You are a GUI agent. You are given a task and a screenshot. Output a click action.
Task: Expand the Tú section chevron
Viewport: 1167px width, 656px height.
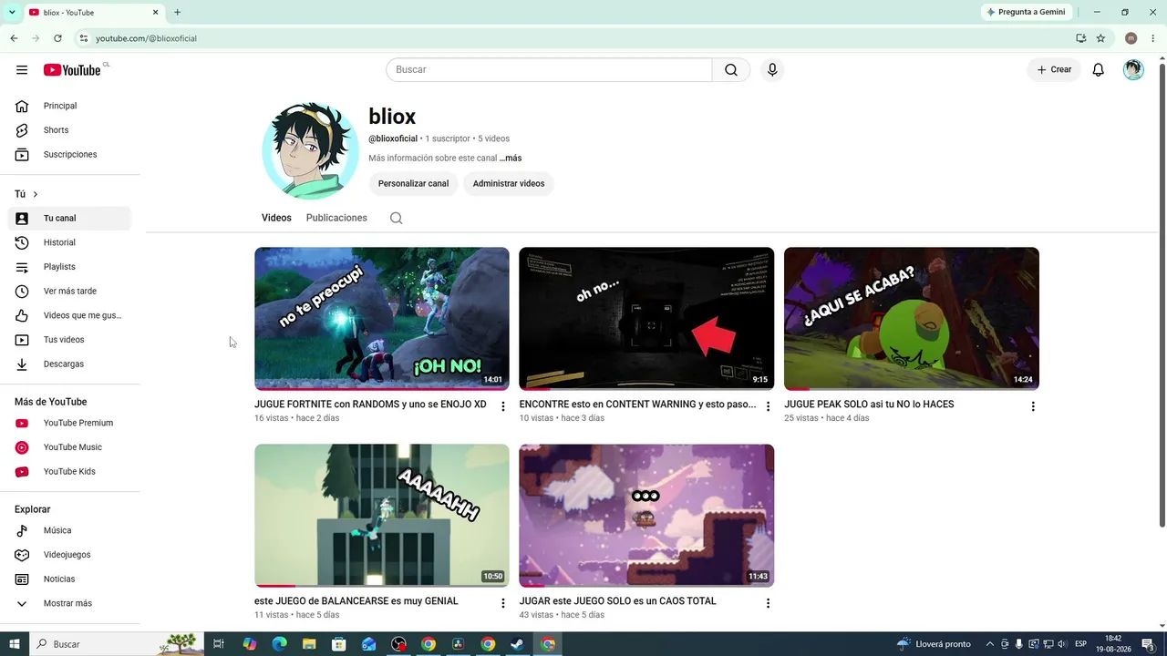point(35,194)
